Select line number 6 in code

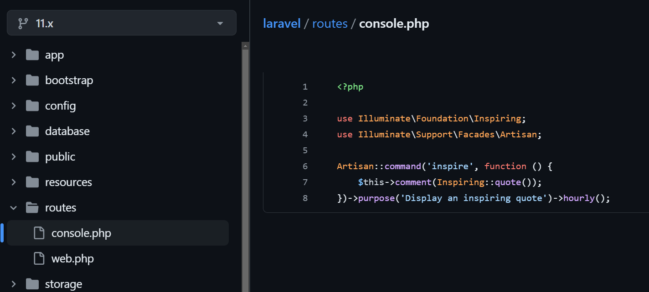click(x=305, y=166)
